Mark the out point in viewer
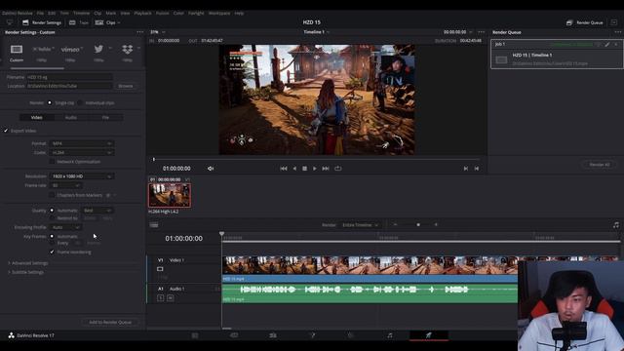Viewport: 624px width, 351px height. pyautogui.click(x=477, y=169)
